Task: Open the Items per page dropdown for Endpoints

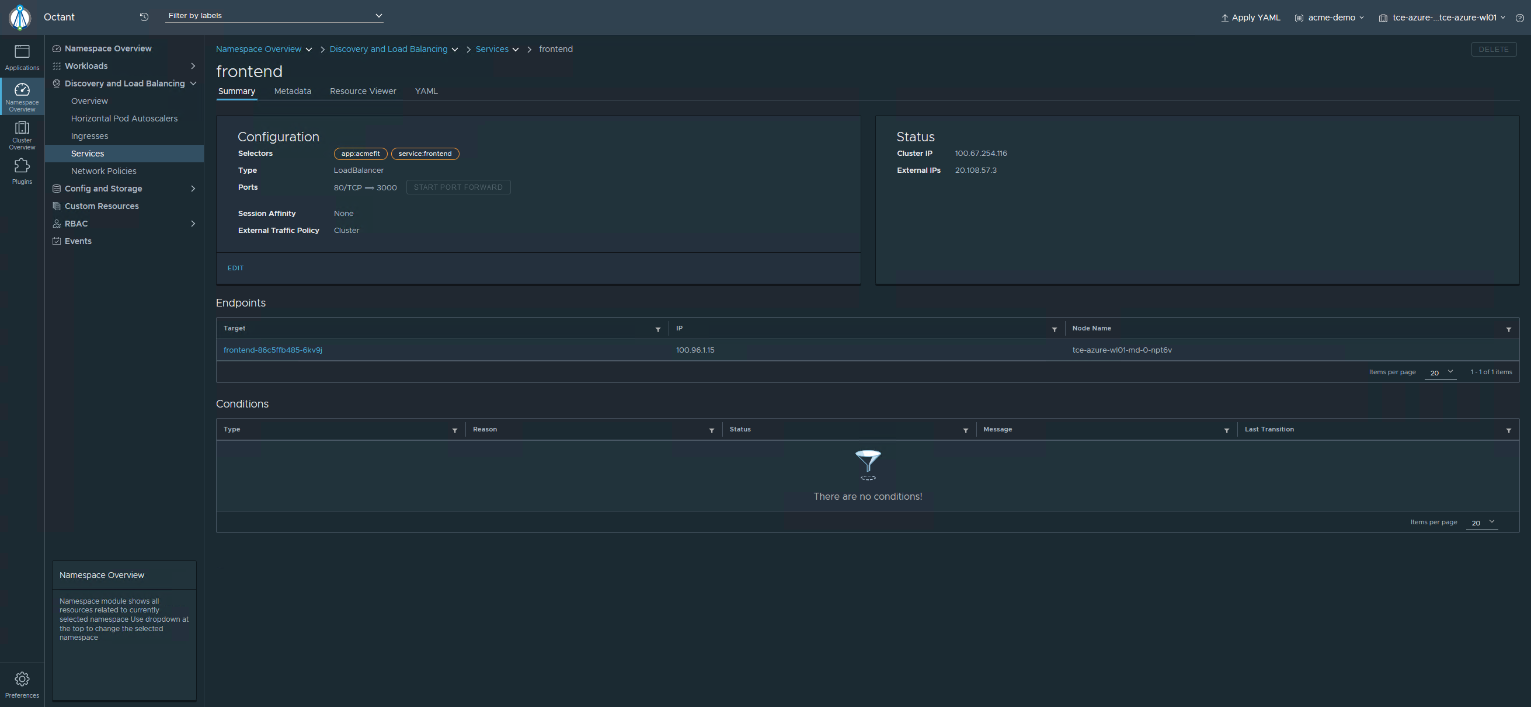Action: 1440,372
